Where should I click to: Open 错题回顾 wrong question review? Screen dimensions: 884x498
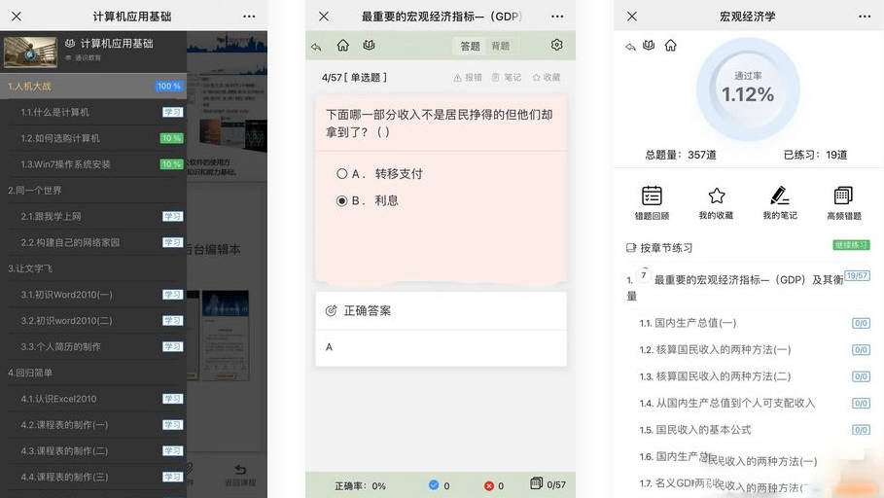pyautogui.click(x=652, y=202)
